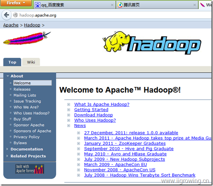The image size is (213, 186).
Task: Open 27 December 2011 release 1.0.0 link
Action: 131,133
